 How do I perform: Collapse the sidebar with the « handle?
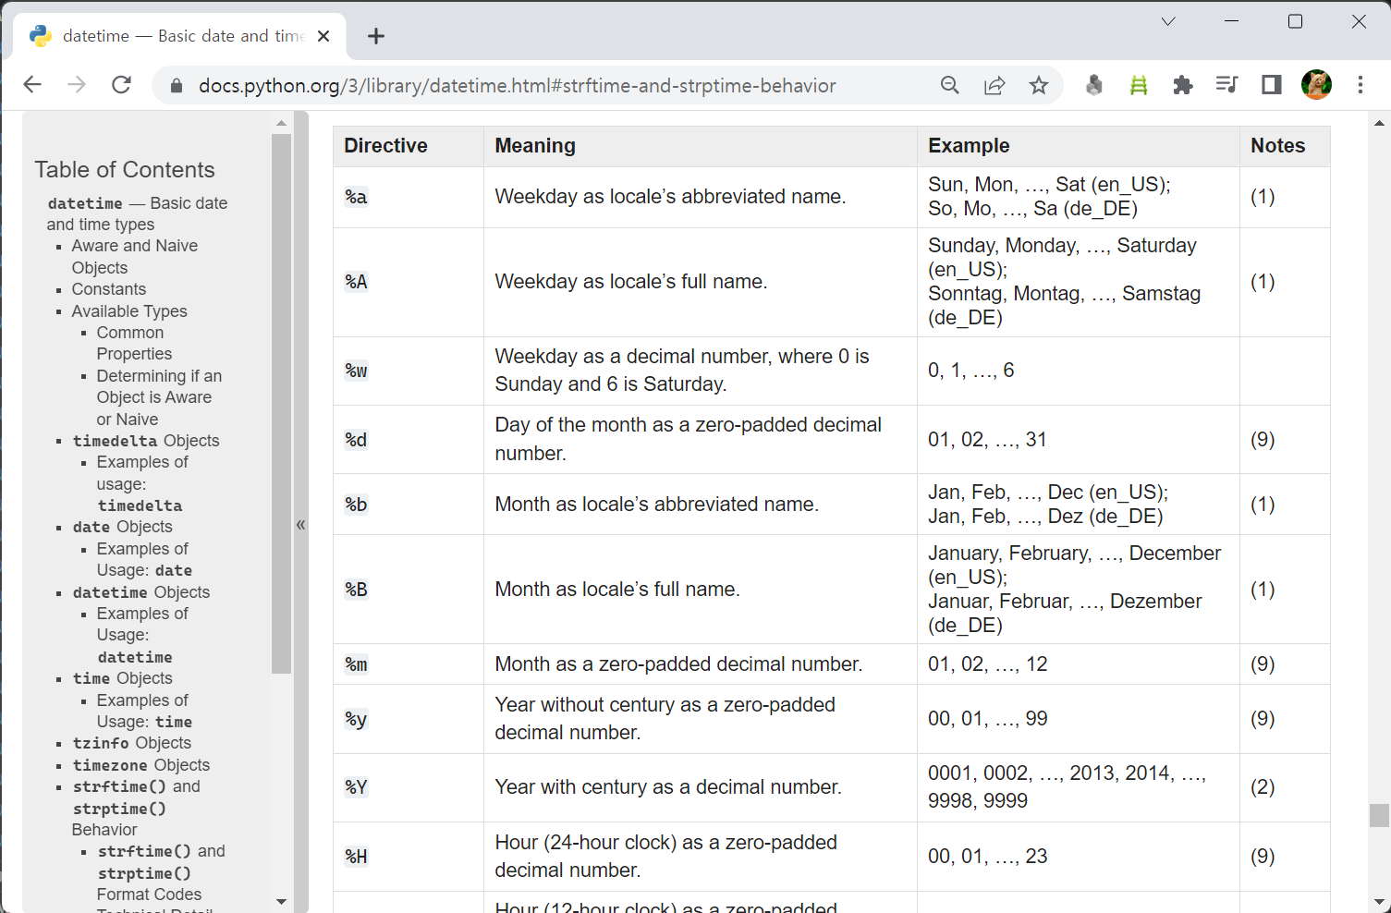[x=300, y=525]
